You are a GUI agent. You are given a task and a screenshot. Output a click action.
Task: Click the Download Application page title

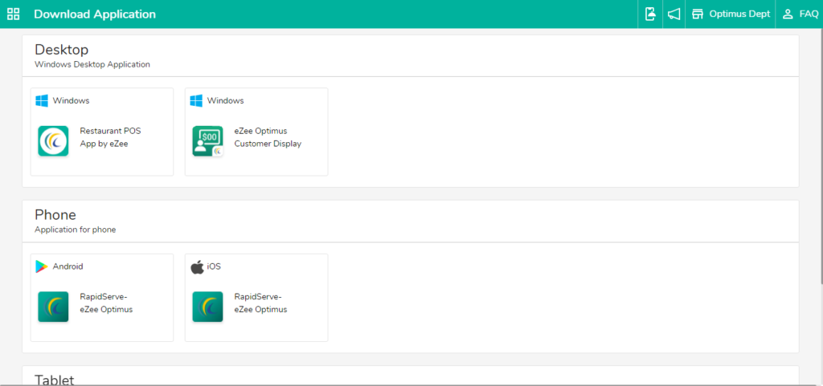pos(95,14)
